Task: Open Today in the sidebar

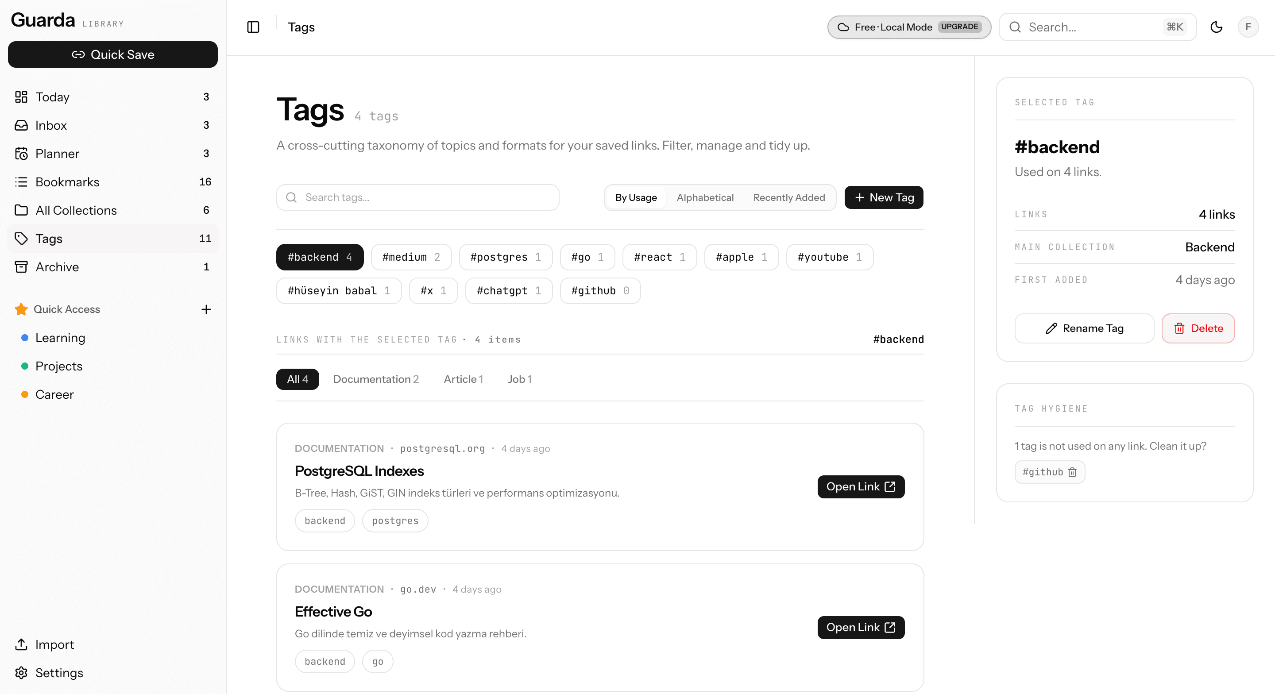Action: tap(112, 97)
